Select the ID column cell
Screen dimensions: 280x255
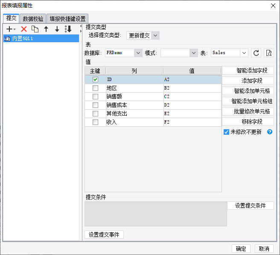click(134, 79)
